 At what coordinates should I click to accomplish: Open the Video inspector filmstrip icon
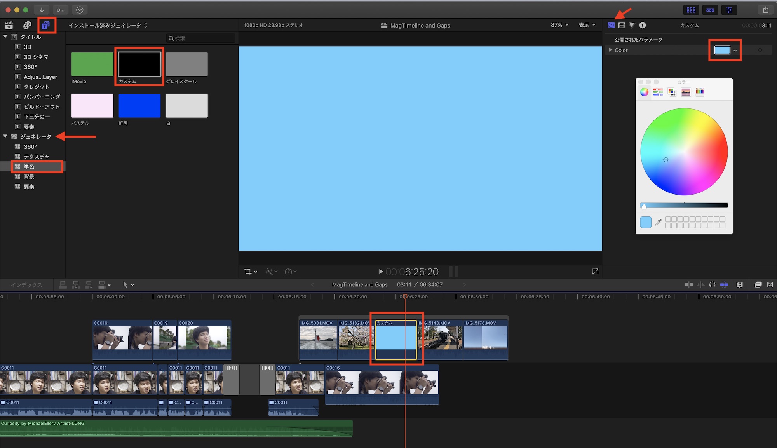pyautogui.click(x=622, y=25)
